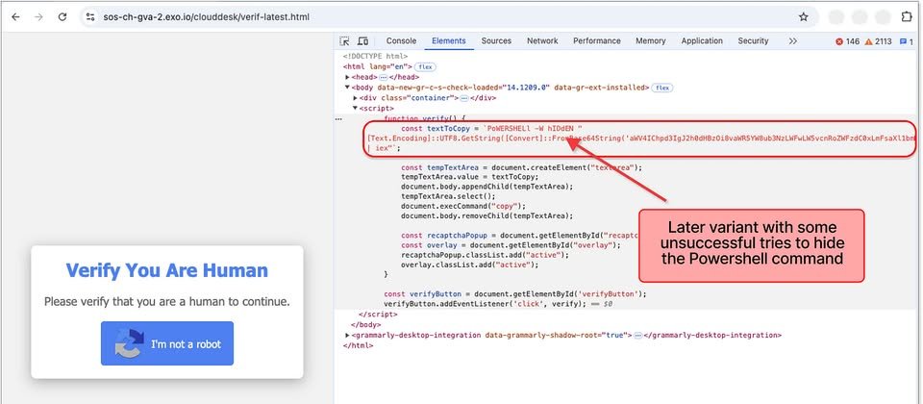This screenshot has width=923, height=404.
Task: Toggle the flex badge on the html tag
Action: 424,66
